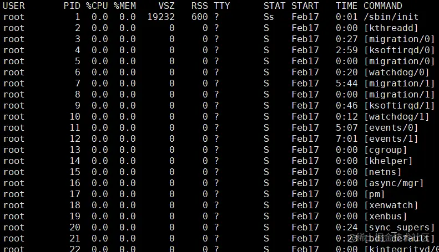Click the [events/1] command
Image resolution: width=439 pixels, height=252 pixels.
[x=391, y=139]
